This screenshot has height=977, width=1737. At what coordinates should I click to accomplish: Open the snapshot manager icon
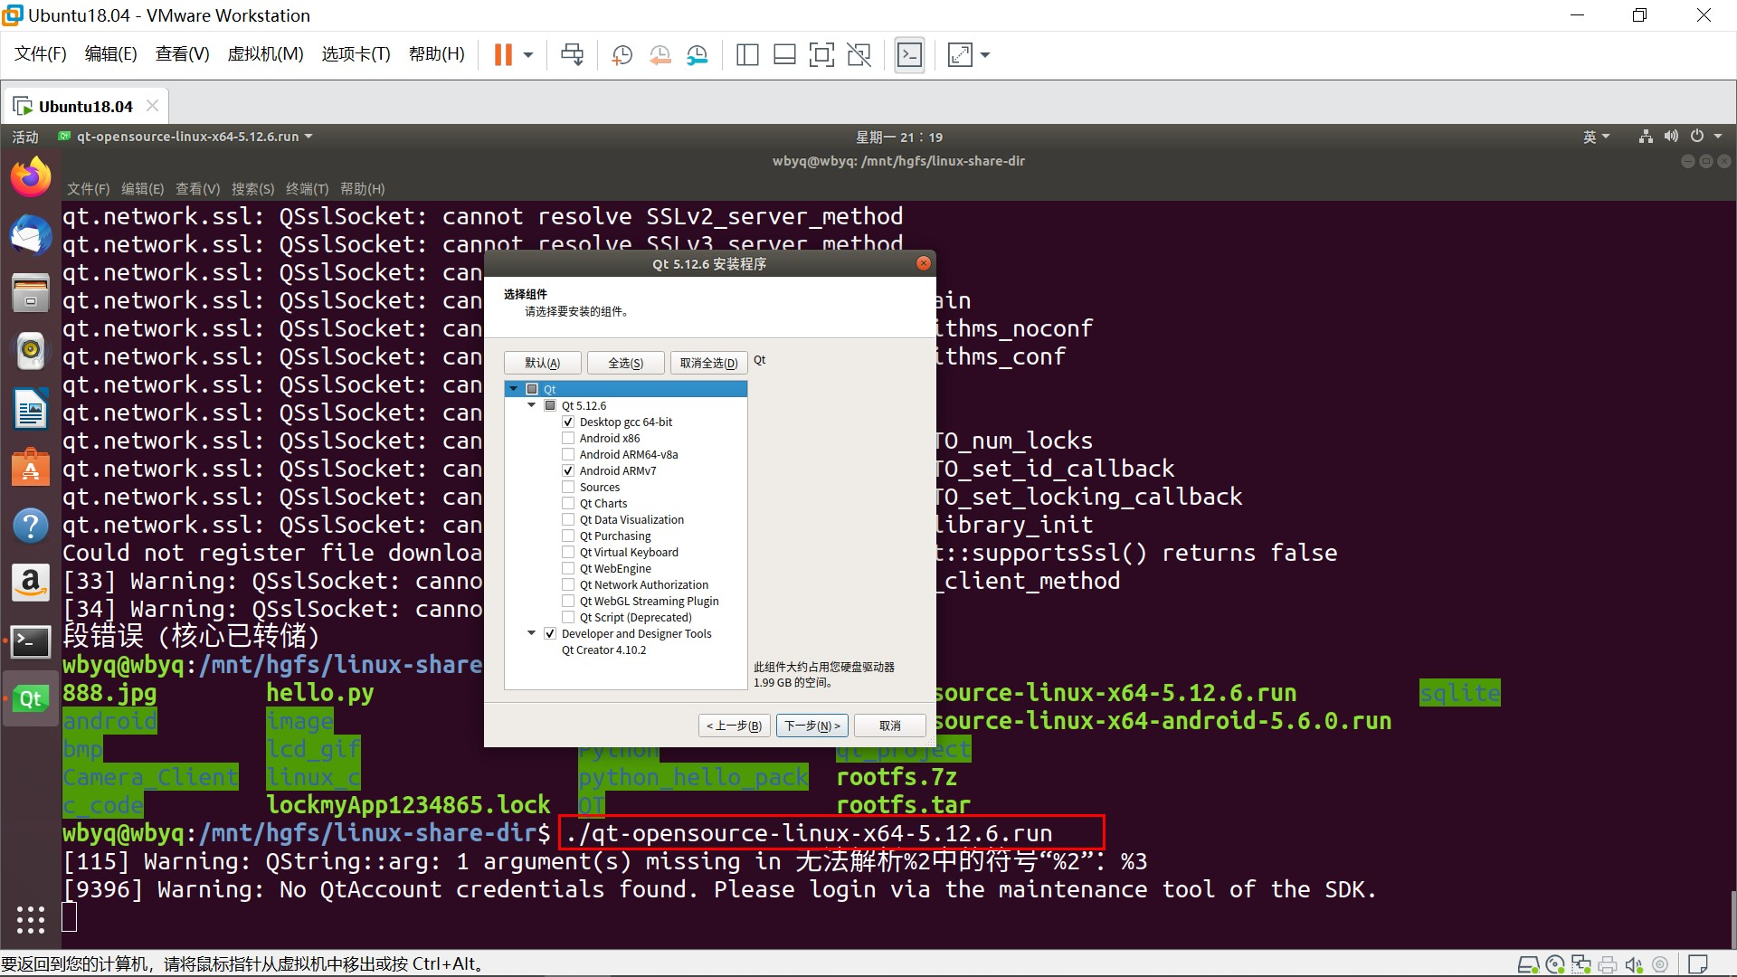pos(697,55)
